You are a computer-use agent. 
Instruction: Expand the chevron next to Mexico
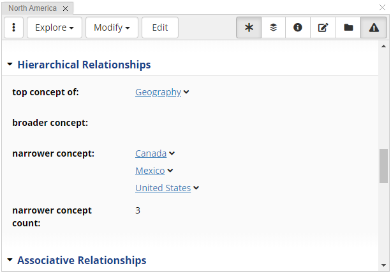point(170,171)
